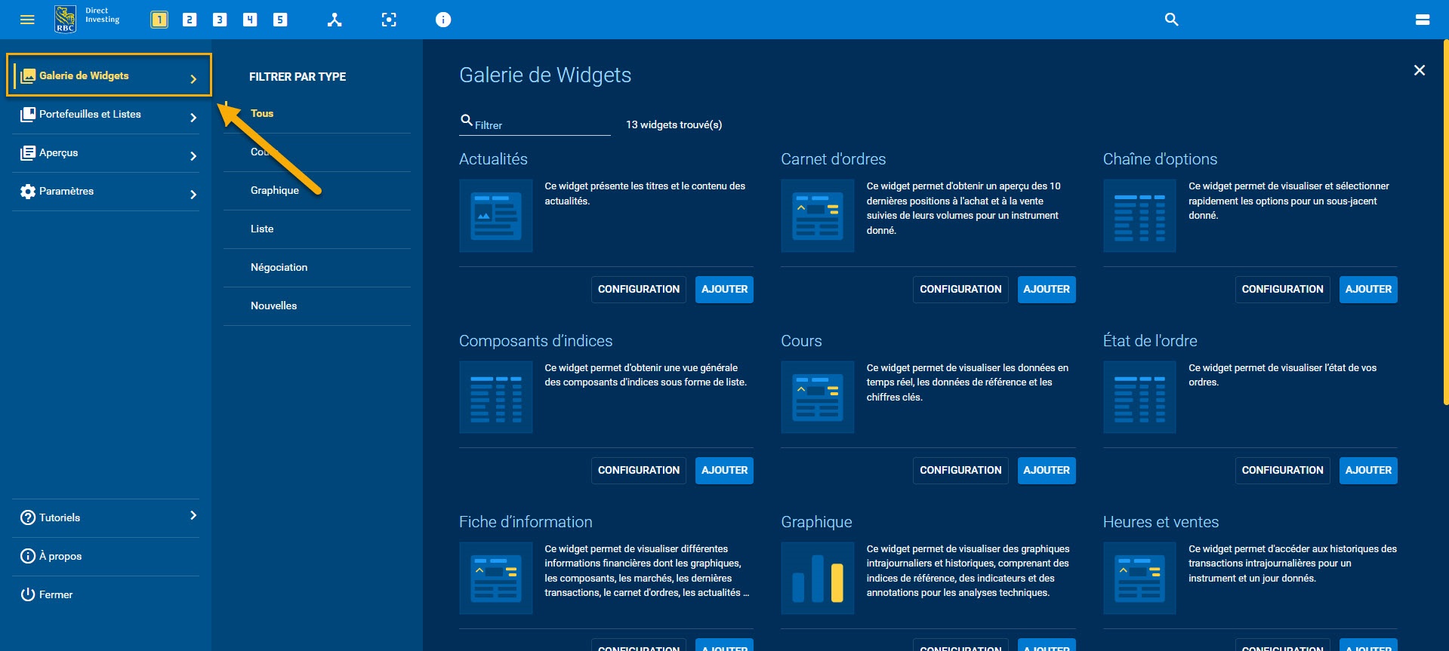Click the Chaîne d'options widget thumbnail
Screen dimensions: 1449x651
(x=1139, y=216)
